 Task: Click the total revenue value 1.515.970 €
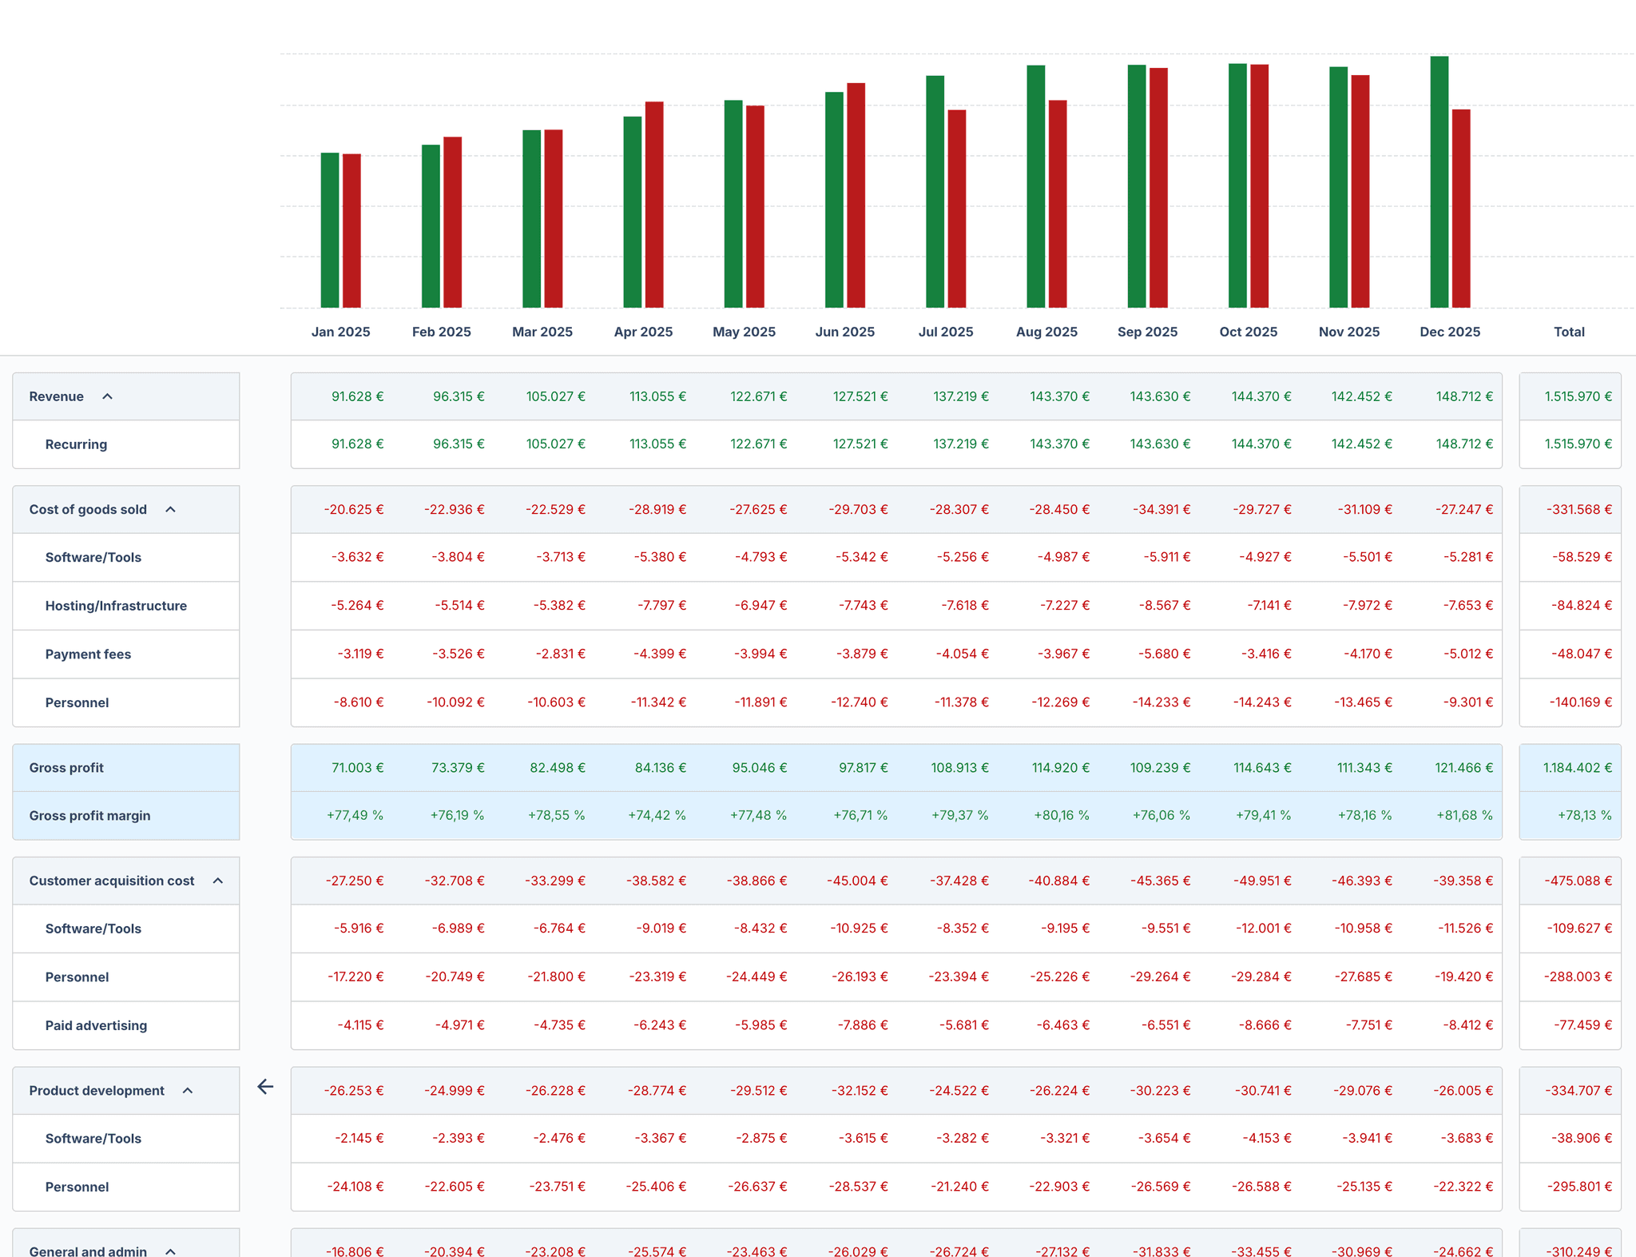tap(1577, 396)
